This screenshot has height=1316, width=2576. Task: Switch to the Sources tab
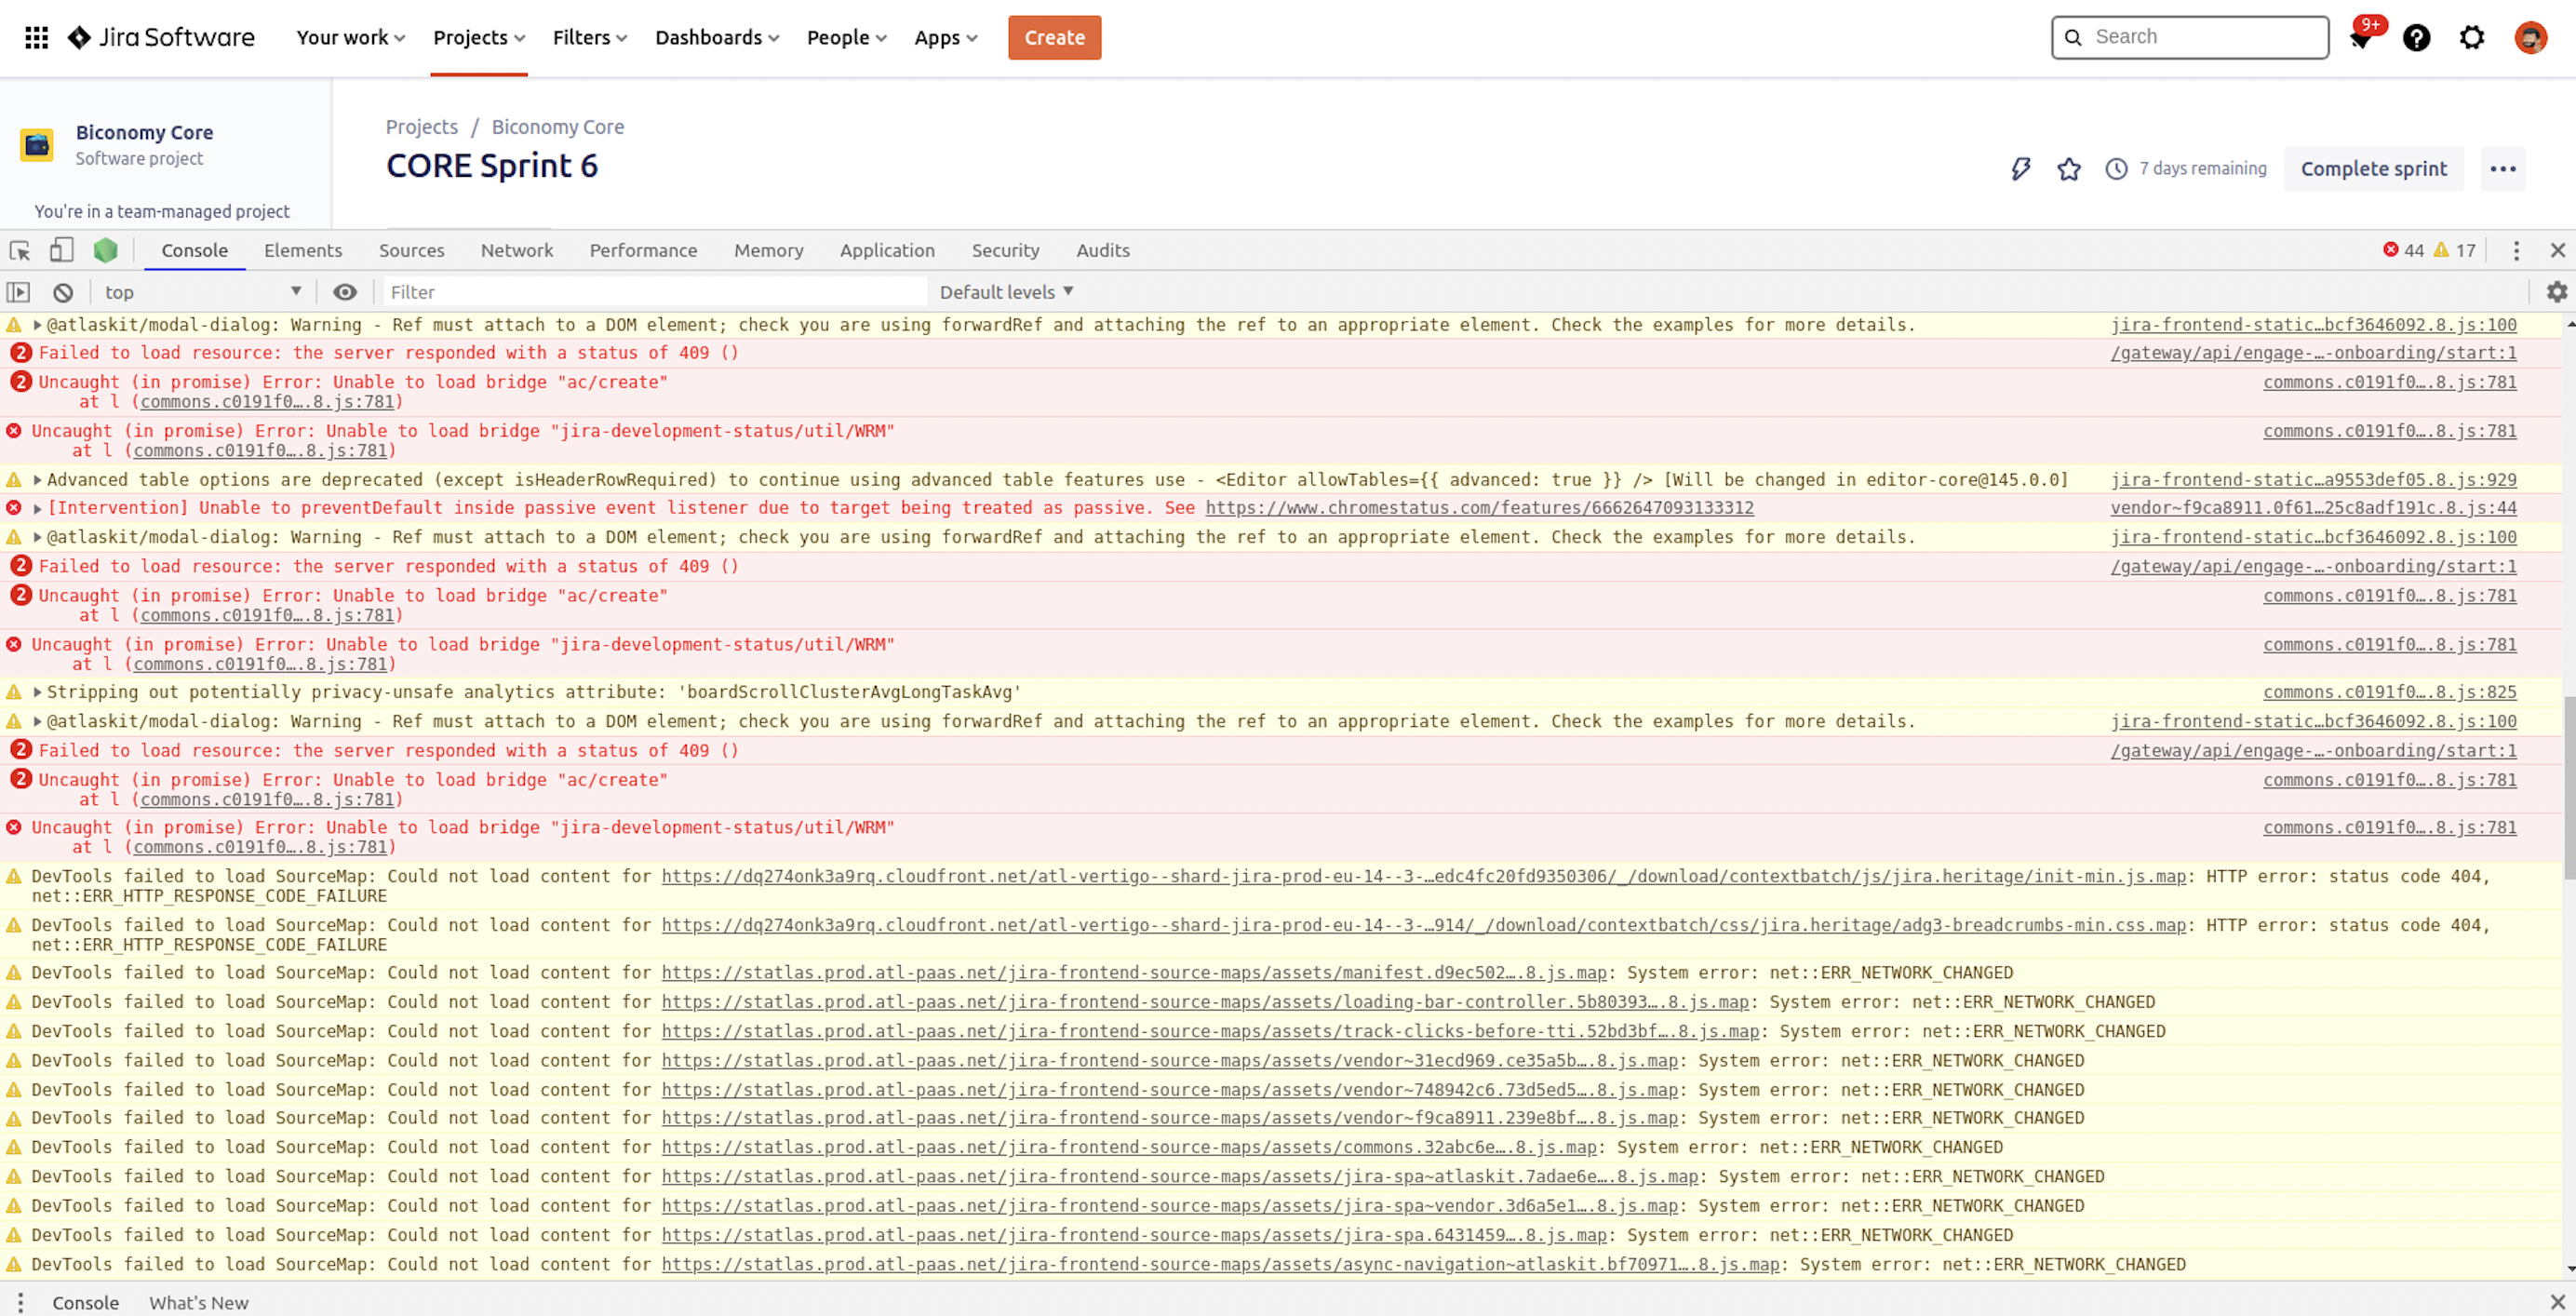411,251
